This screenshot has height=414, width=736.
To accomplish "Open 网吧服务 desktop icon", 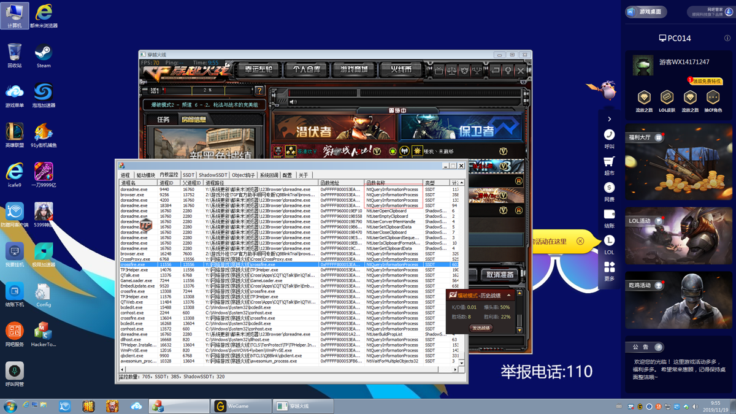I will [x=15, y=334].
